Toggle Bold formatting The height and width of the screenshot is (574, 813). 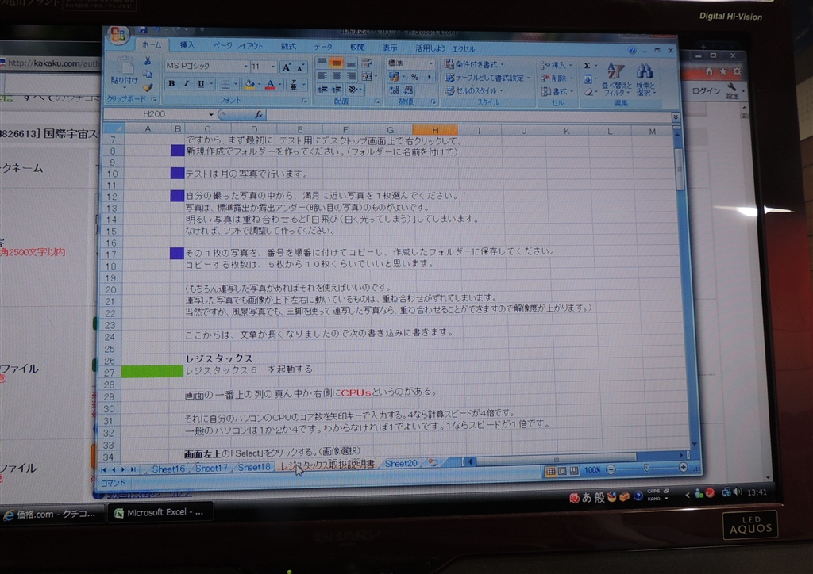[x=171, y=83]
